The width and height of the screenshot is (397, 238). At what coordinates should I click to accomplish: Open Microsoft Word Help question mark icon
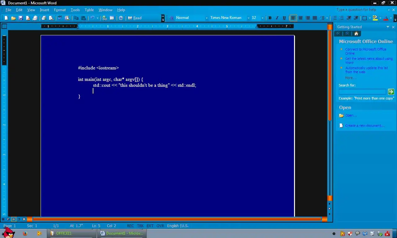tap(121, 18)
